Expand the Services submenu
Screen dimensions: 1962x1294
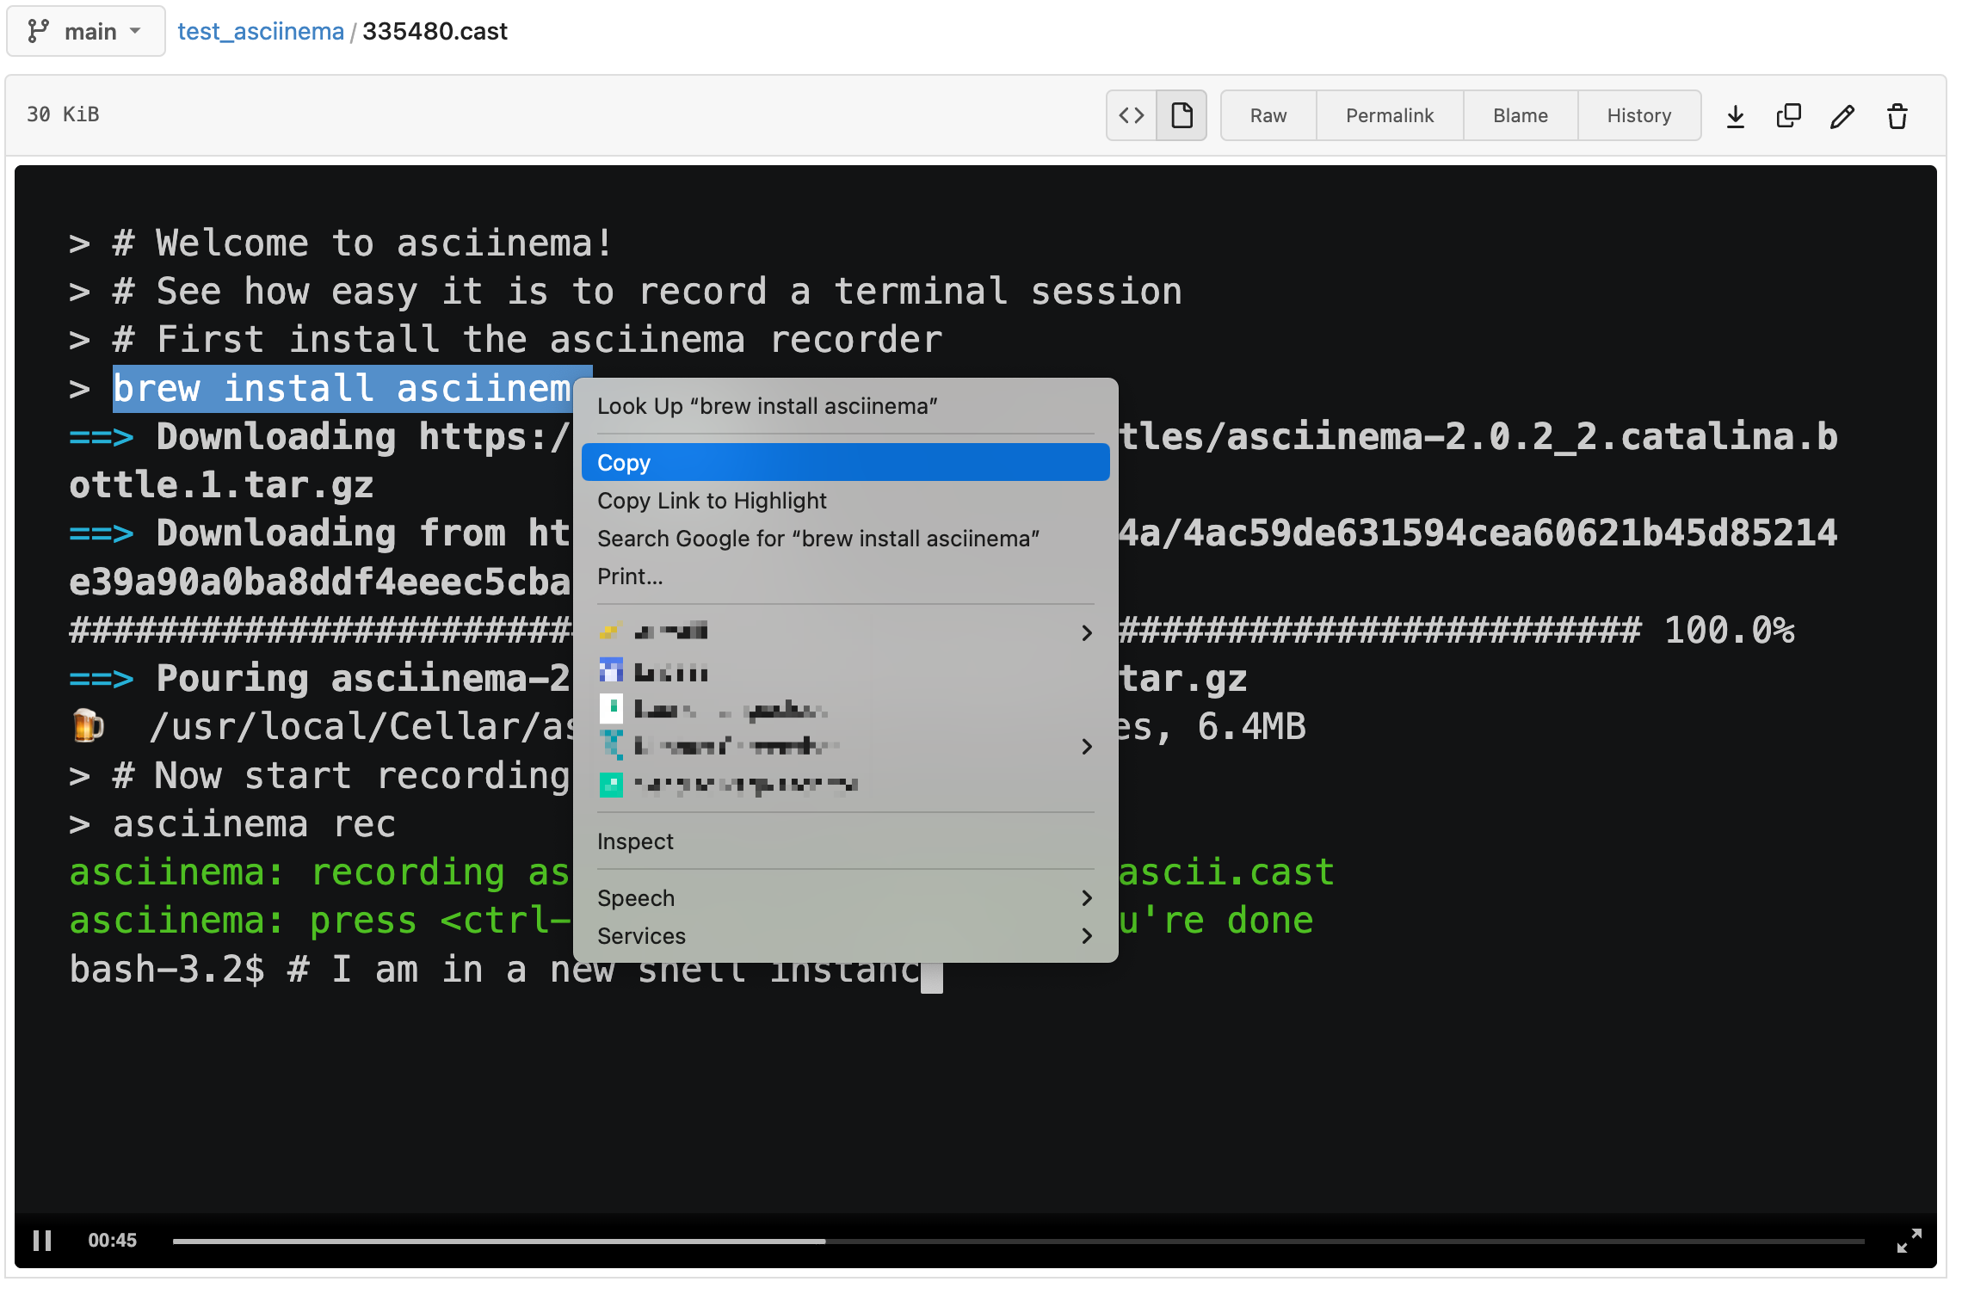(845, 935)
